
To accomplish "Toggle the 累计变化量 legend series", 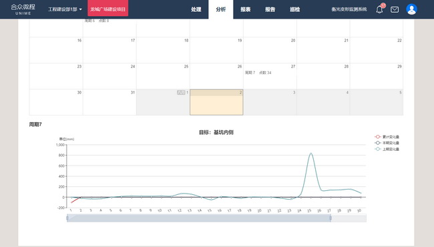I will coord(387,137).
